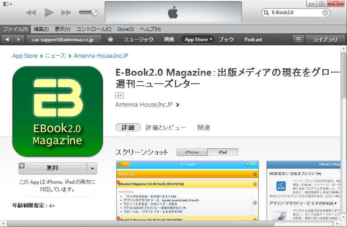Image resolution: width=347 pixels, height=227 pixels.
Task: Click the 4+ age rating badge
Action: point(119,95)
